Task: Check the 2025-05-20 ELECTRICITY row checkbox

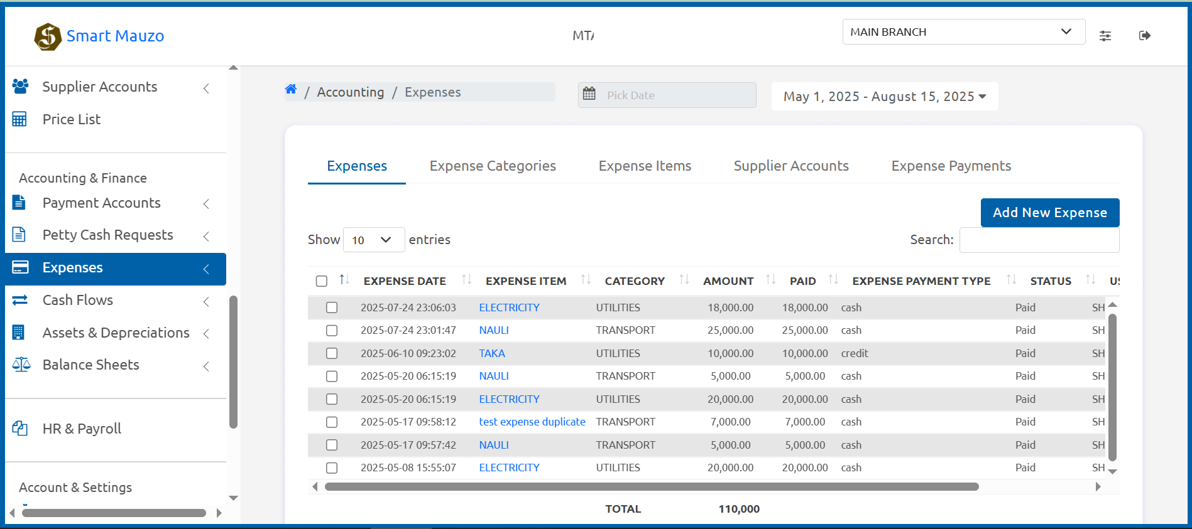Action: [x=332, y=399]
